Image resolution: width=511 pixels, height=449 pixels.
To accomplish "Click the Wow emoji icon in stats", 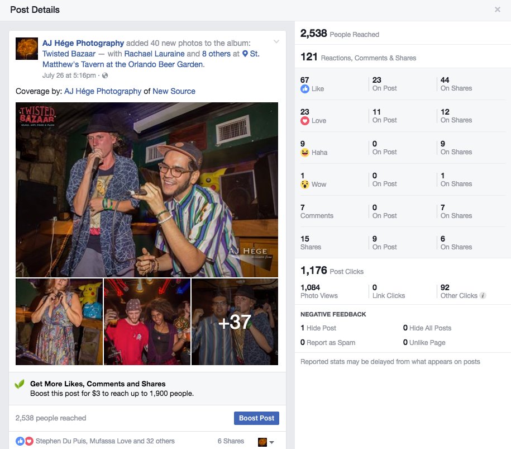I will 305,185.
